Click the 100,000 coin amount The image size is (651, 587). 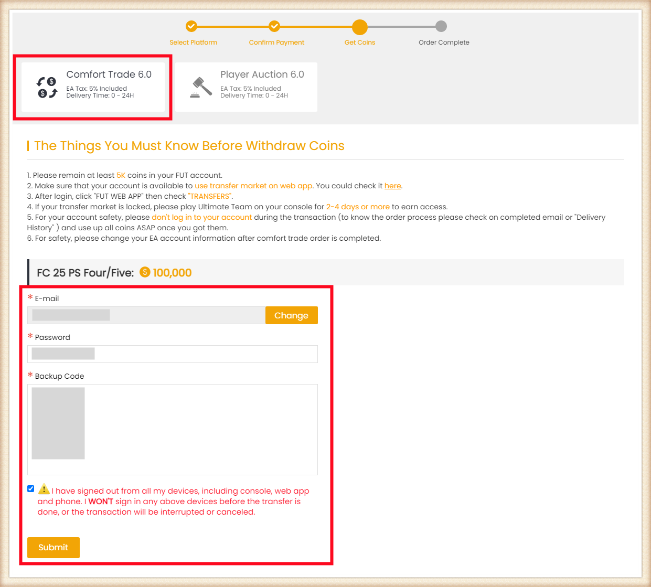coord(172,273)
